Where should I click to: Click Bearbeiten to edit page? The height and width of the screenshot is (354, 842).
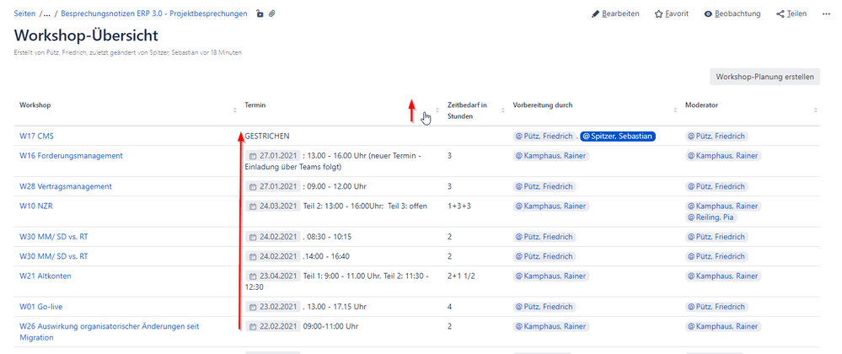[x=615, y=14]
